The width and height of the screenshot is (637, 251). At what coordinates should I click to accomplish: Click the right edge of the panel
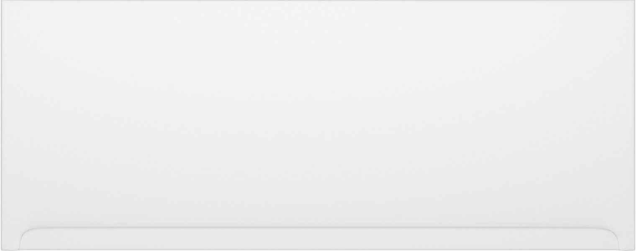tap(635, 125)
